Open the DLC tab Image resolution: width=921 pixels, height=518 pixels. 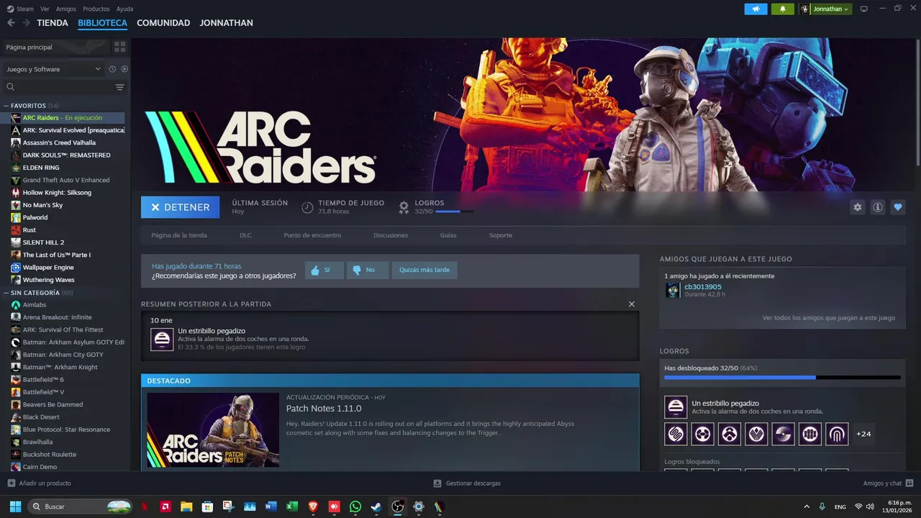[245, 235]
